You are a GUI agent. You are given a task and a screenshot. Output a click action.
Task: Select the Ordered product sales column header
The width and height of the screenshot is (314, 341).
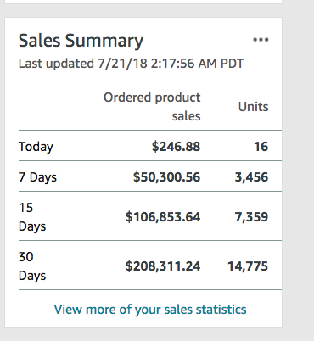point(152,107)
